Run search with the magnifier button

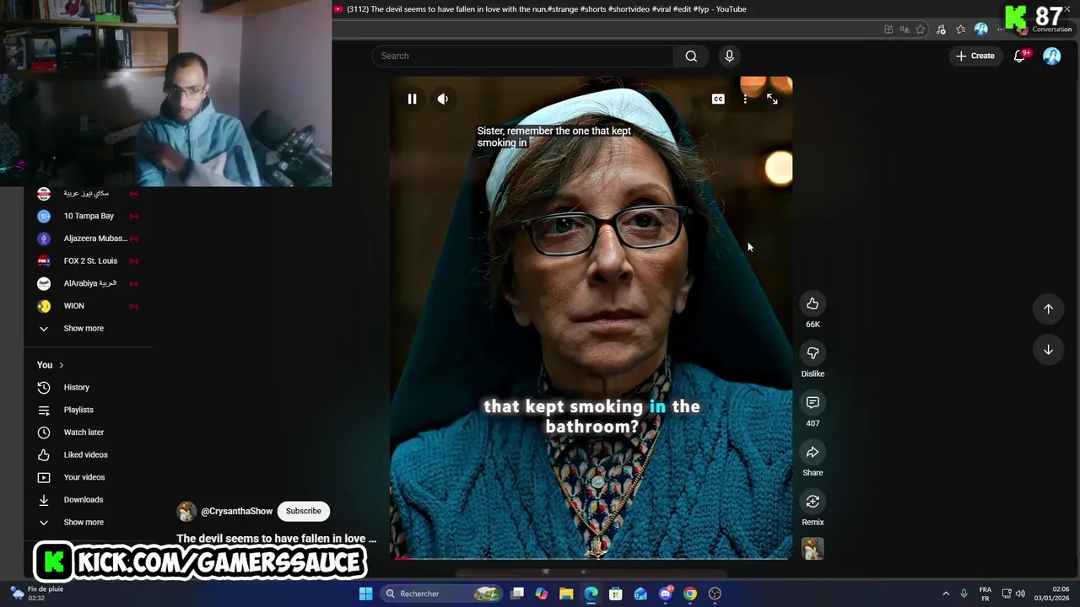[x=691, y=56]
